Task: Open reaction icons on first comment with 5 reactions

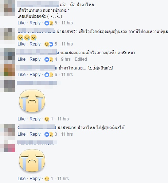Action: point(49,23)
